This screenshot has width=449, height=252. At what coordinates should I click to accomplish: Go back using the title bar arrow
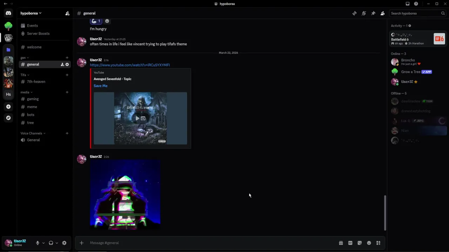click(5, 4)
